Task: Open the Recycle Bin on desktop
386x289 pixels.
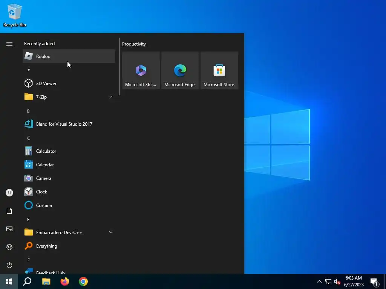Action: (x=15, y=15)
